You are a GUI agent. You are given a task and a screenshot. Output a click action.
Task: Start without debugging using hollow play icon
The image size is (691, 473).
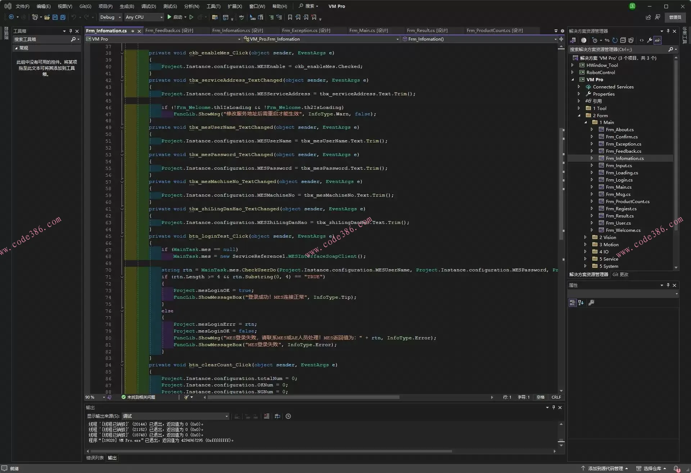(191, 17)
